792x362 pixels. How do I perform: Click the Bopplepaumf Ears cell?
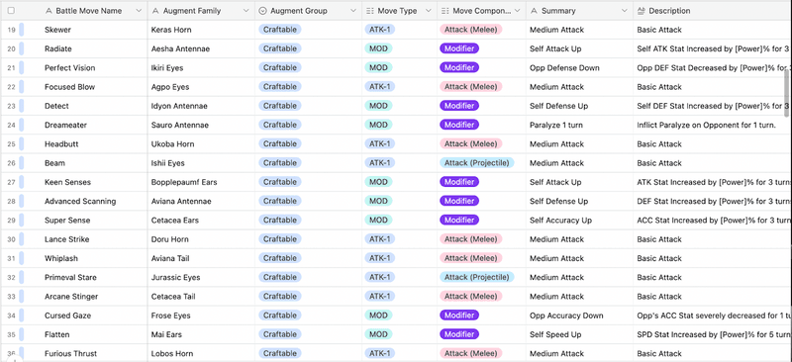[x=201, y=182]
